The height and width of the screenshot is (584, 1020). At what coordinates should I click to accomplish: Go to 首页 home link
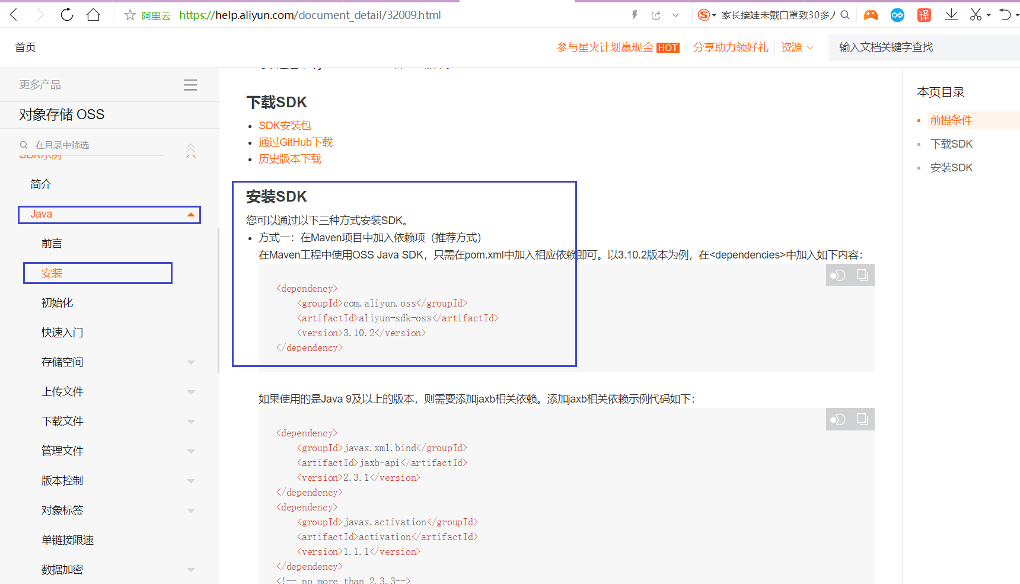[x=25, y=47]
